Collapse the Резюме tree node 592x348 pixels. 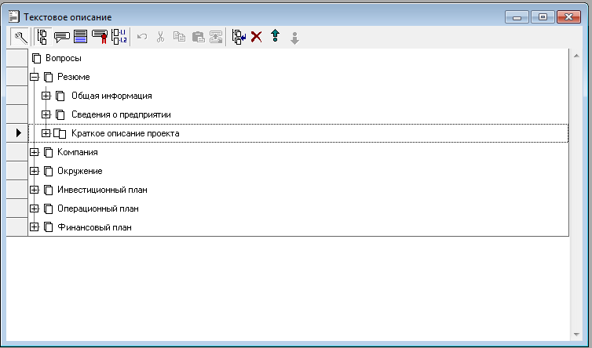[x=35, y=77]
